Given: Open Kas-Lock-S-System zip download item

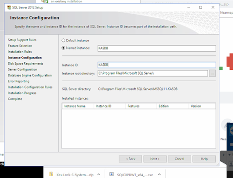Looking at the screenshot, I should [x=71, y=175].
